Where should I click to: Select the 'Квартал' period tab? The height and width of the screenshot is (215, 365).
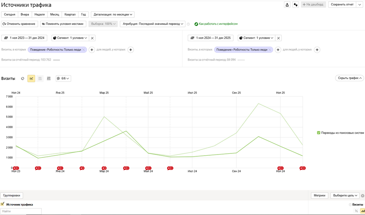pyautogui.click(x=70, y=15)
